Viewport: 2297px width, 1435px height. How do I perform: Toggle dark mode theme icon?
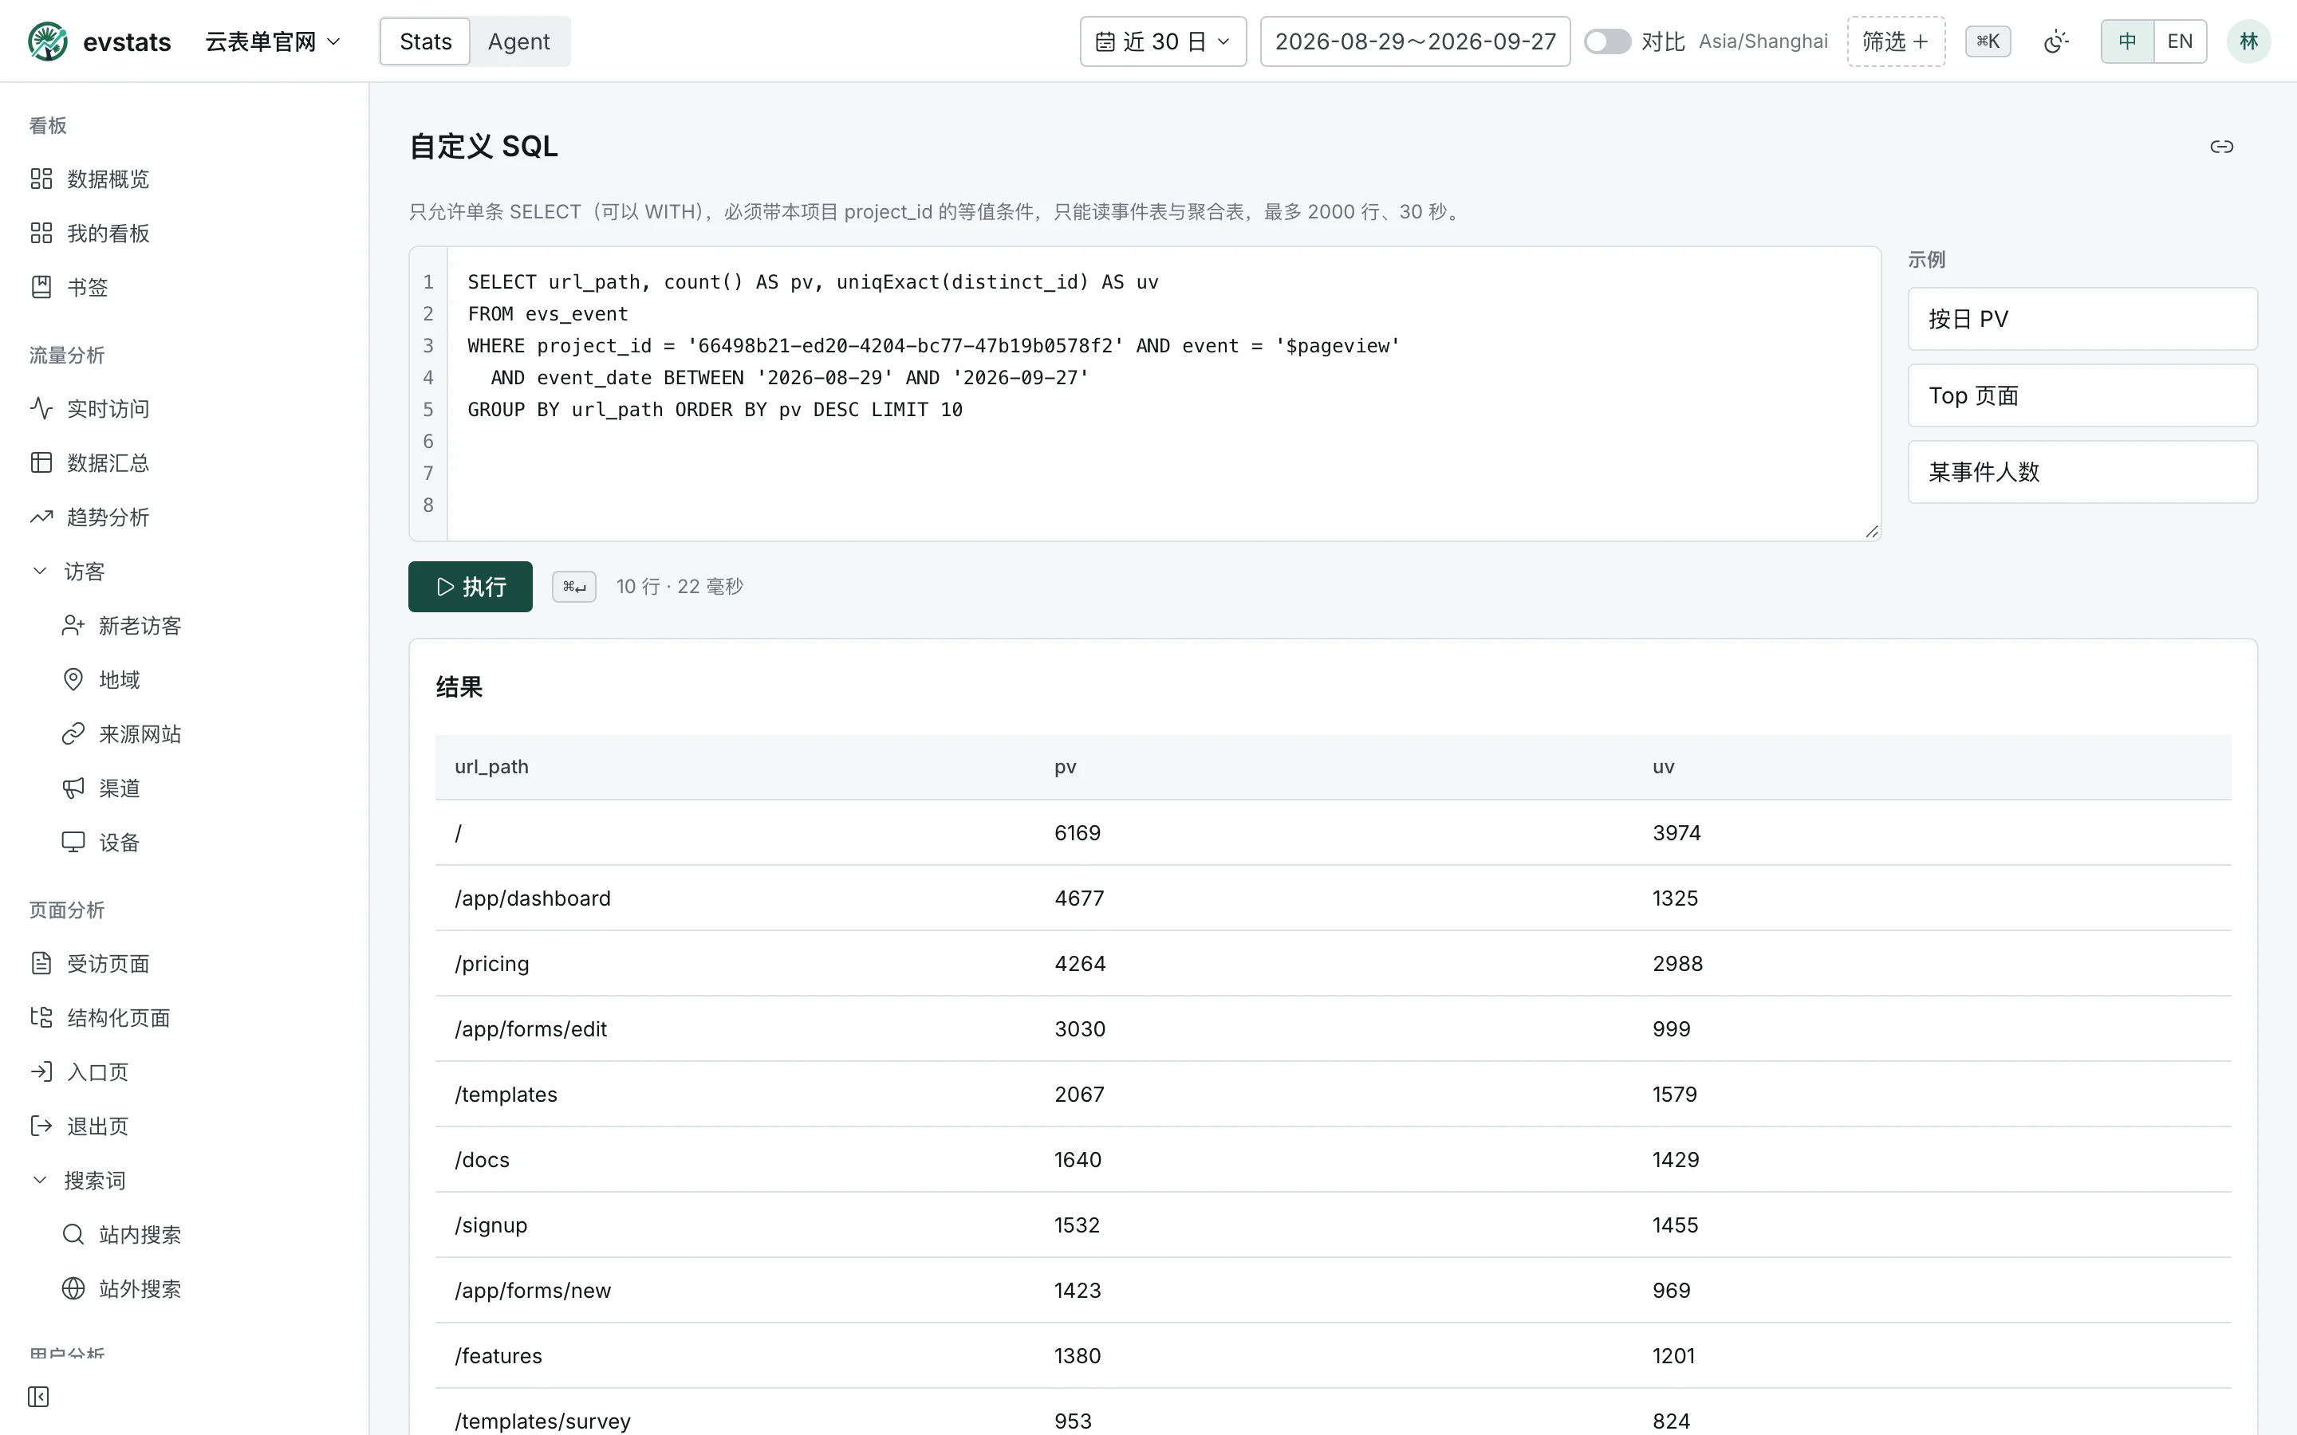[2055, 41]
